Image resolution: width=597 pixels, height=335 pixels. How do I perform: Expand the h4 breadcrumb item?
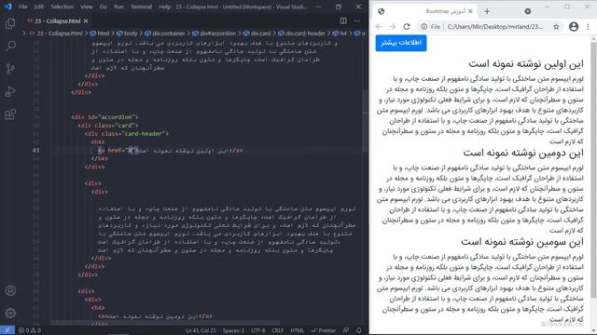[340, 33]
